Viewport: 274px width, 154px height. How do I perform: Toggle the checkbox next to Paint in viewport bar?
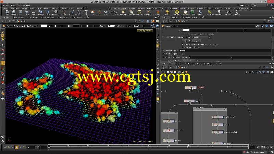[x=14, y=26]
